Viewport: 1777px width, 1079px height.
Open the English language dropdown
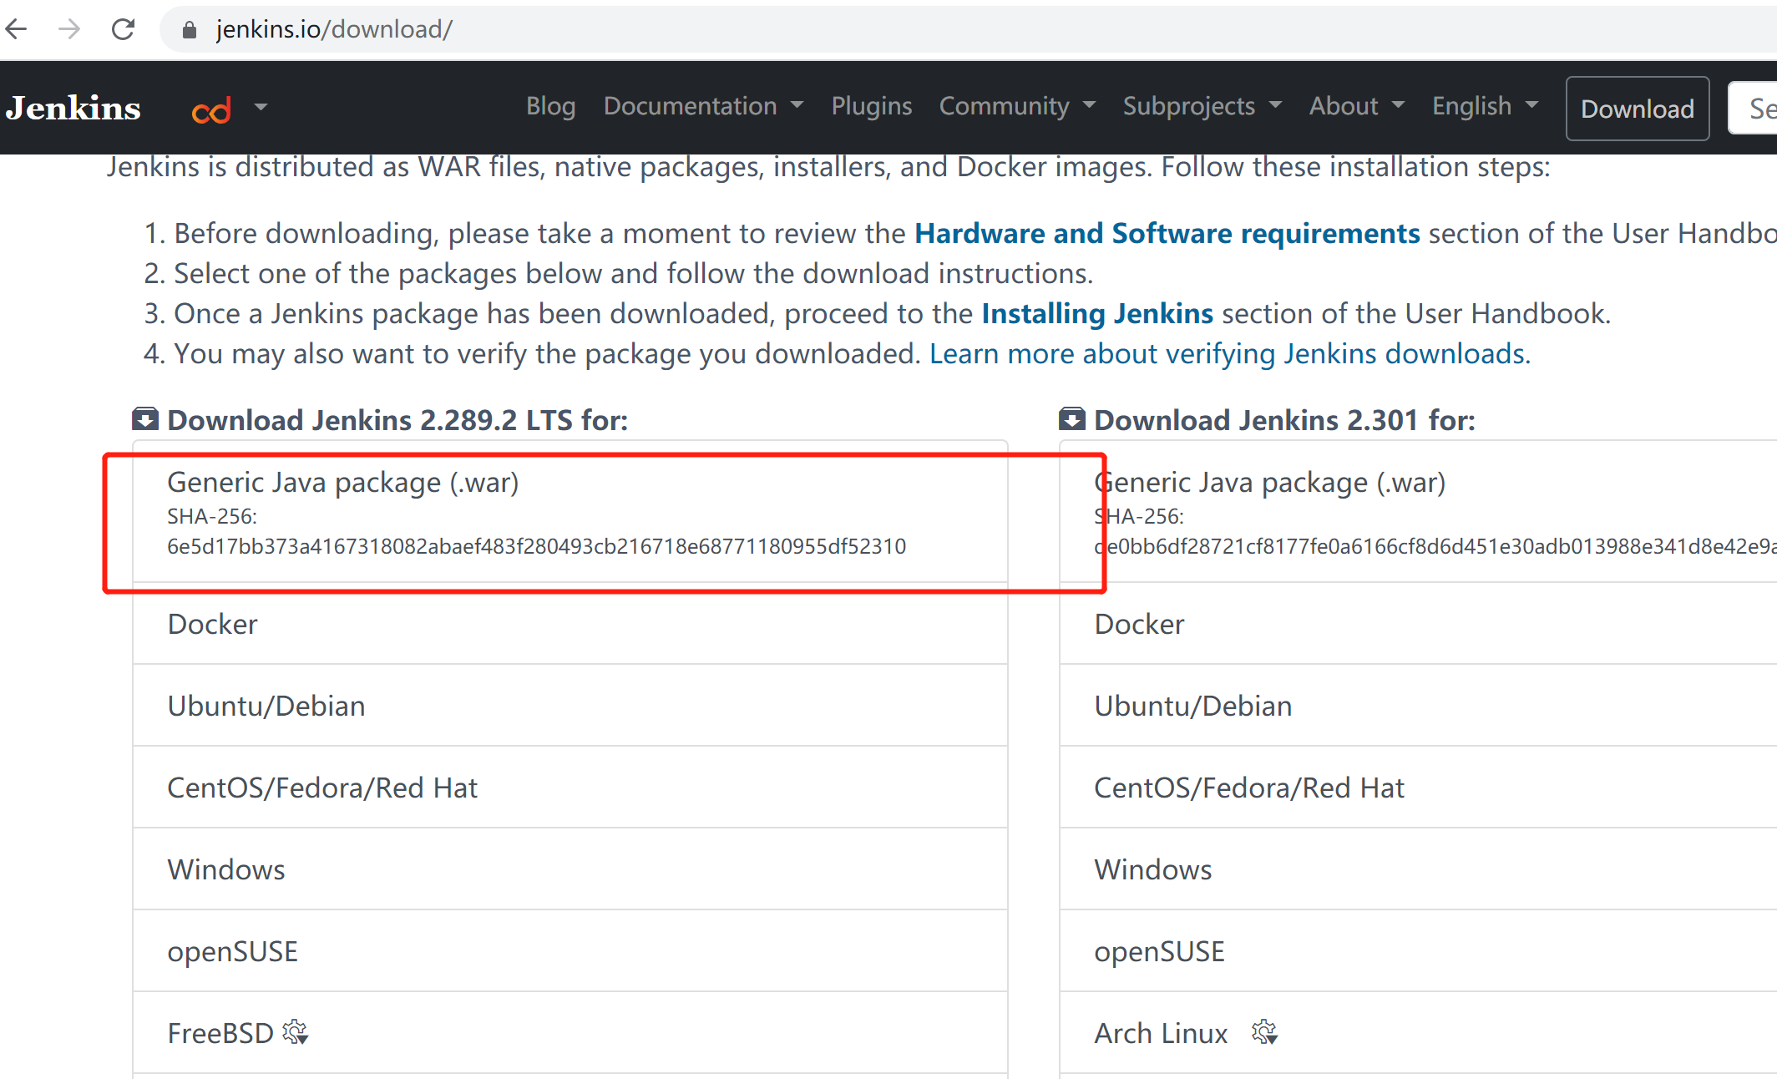tap(1486, 106)
